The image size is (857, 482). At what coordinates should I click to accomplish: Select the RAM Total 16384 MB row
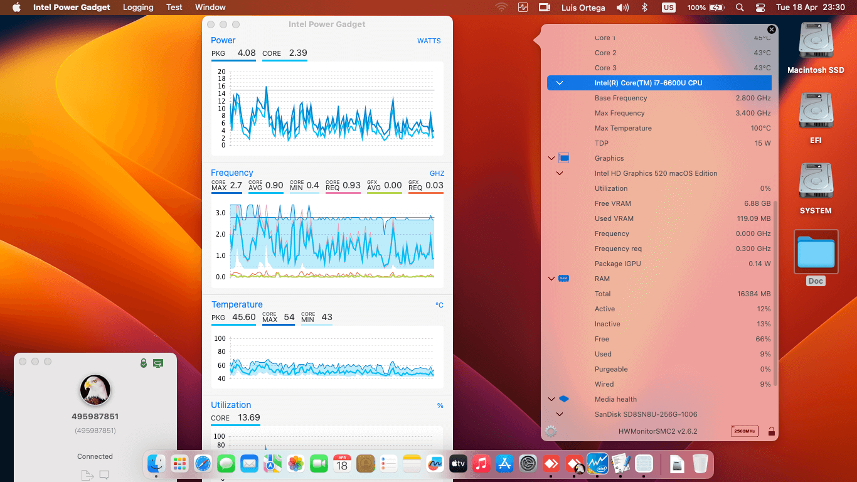(x=659, y=294)
